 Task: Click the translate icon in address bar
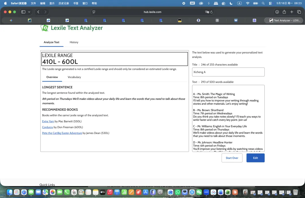[207, 12]
